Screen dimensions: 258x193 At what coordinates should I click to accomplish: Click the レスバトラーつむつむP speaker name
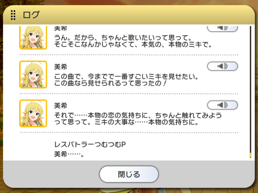[x=90, y=144]
